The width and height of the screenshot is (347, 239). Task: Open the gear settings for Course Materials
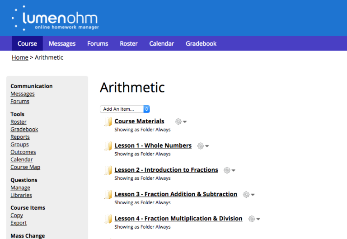[x=178, y=122]
